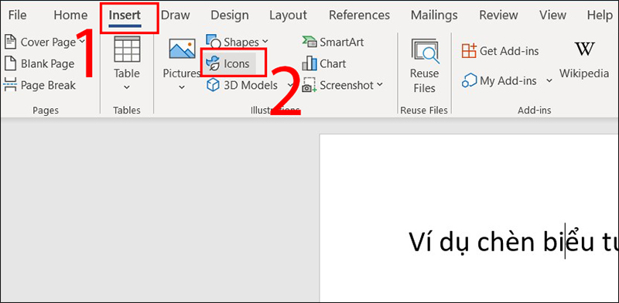Open the Layout tab
The height and width of the screenshot is (303, 619).
tap(288, 15)
